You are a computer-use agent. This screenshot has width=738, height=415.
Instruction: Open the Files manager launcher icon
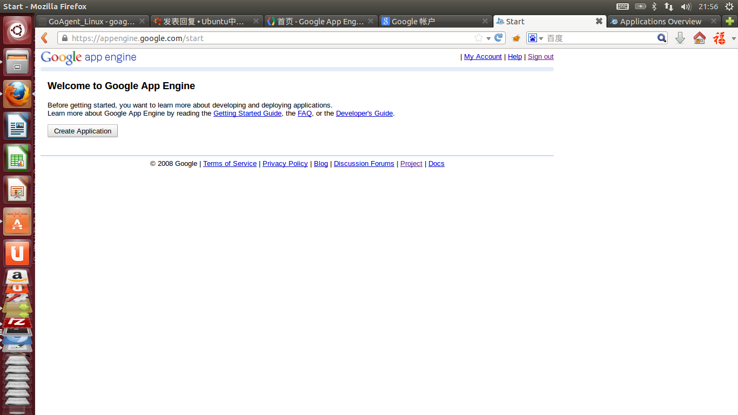(x=17, y=62)
